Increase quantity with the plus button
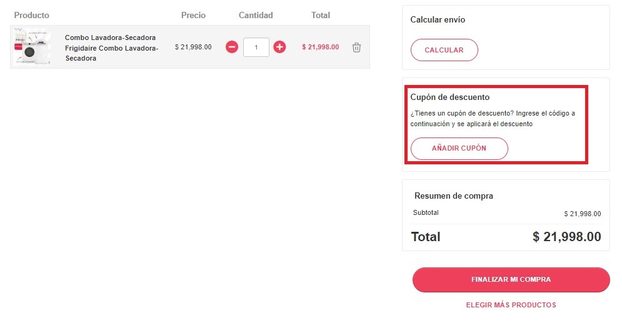 point(279,47)
